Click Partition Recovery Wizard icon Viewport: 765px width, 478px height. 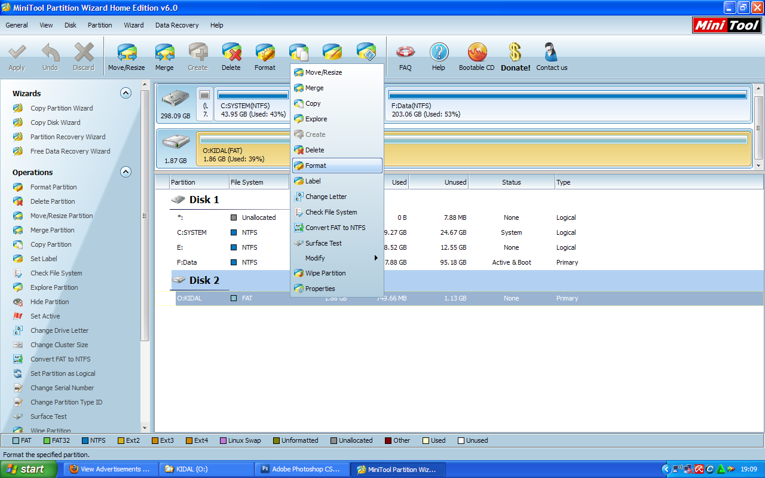(18, 137)
